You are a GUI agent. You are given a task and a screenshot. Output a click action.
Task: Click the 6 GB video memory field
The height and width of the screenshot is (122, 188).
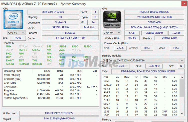coord(132,33)
